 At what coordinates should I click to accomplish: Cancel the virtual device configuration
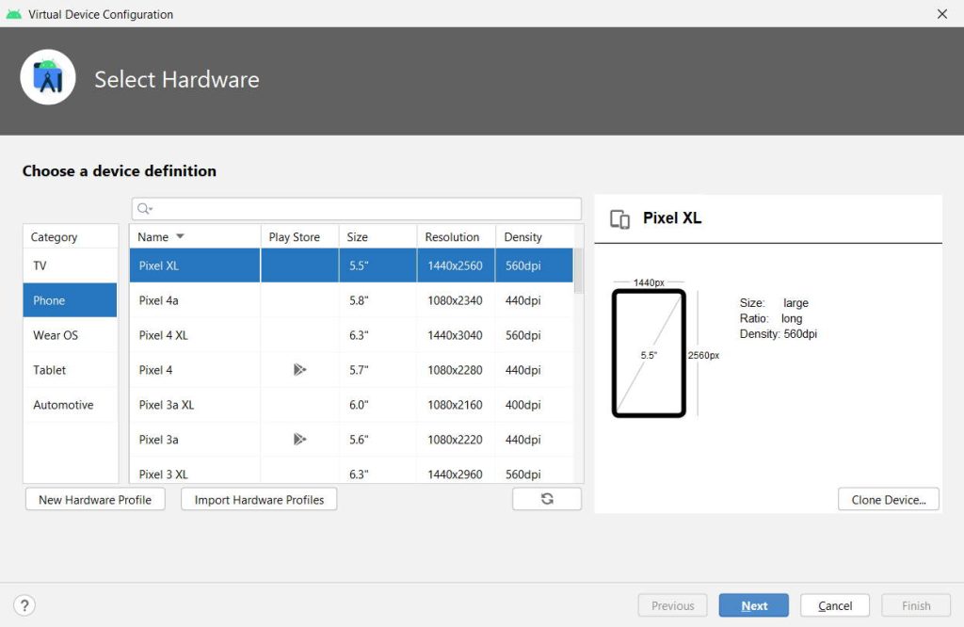[834, 604]
